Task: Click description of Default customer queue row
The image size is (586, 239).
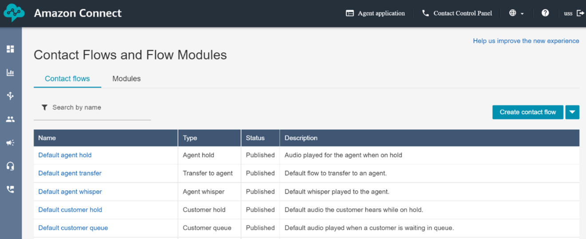Action: [369, 228]
